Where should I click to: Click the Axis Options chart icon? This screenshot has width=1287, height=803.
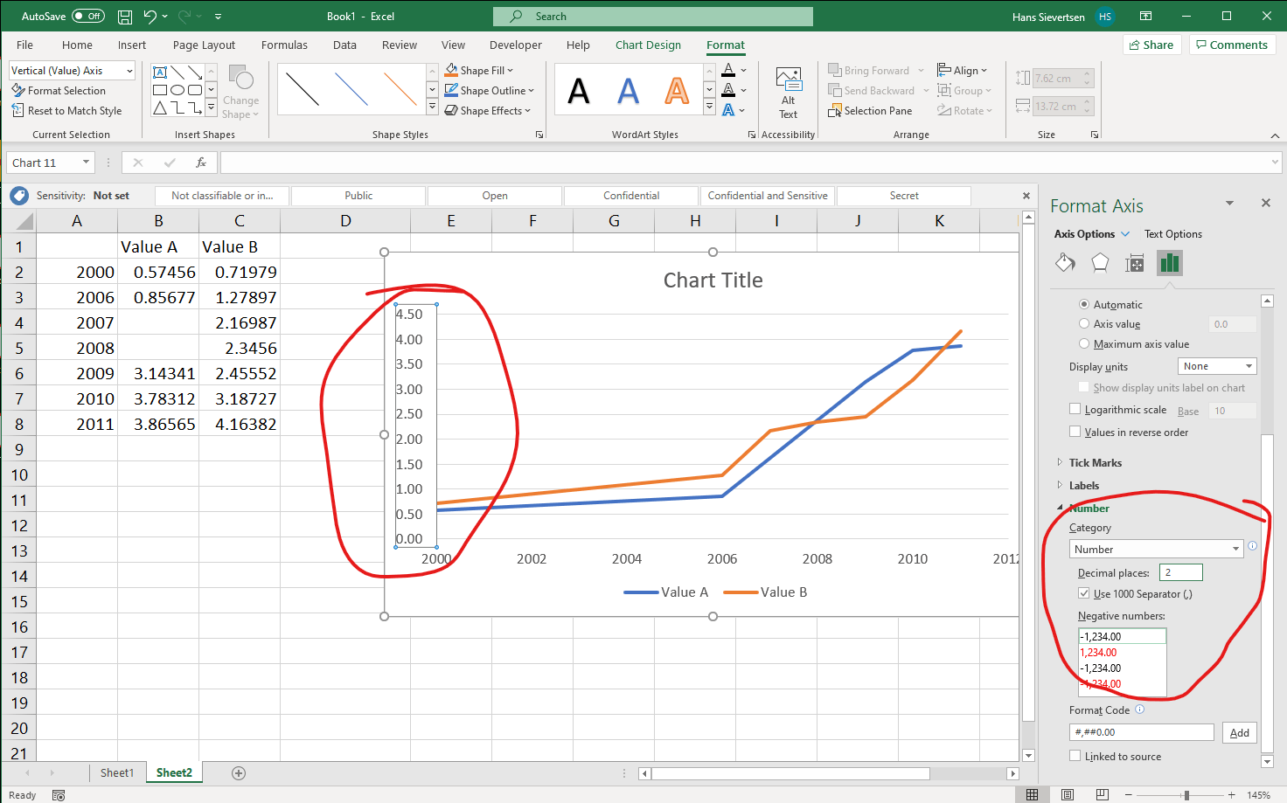click(1169, 262)
